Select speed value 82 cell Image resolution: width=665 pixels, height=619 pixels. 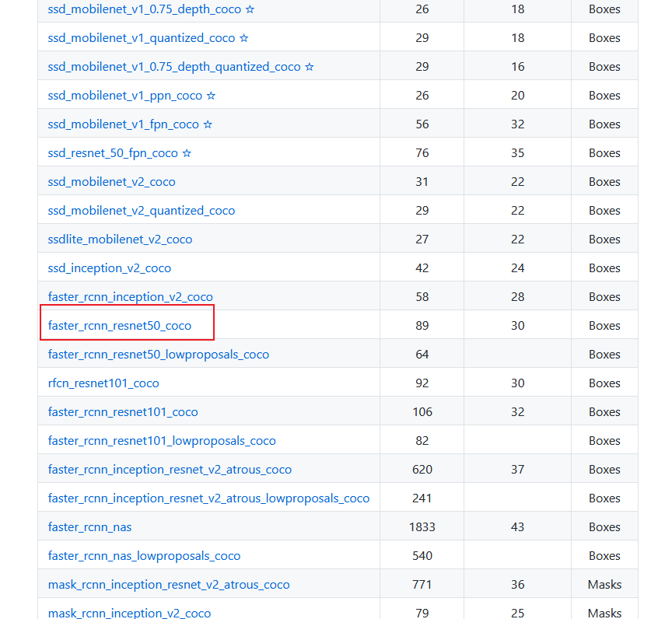tap(422, 441)
